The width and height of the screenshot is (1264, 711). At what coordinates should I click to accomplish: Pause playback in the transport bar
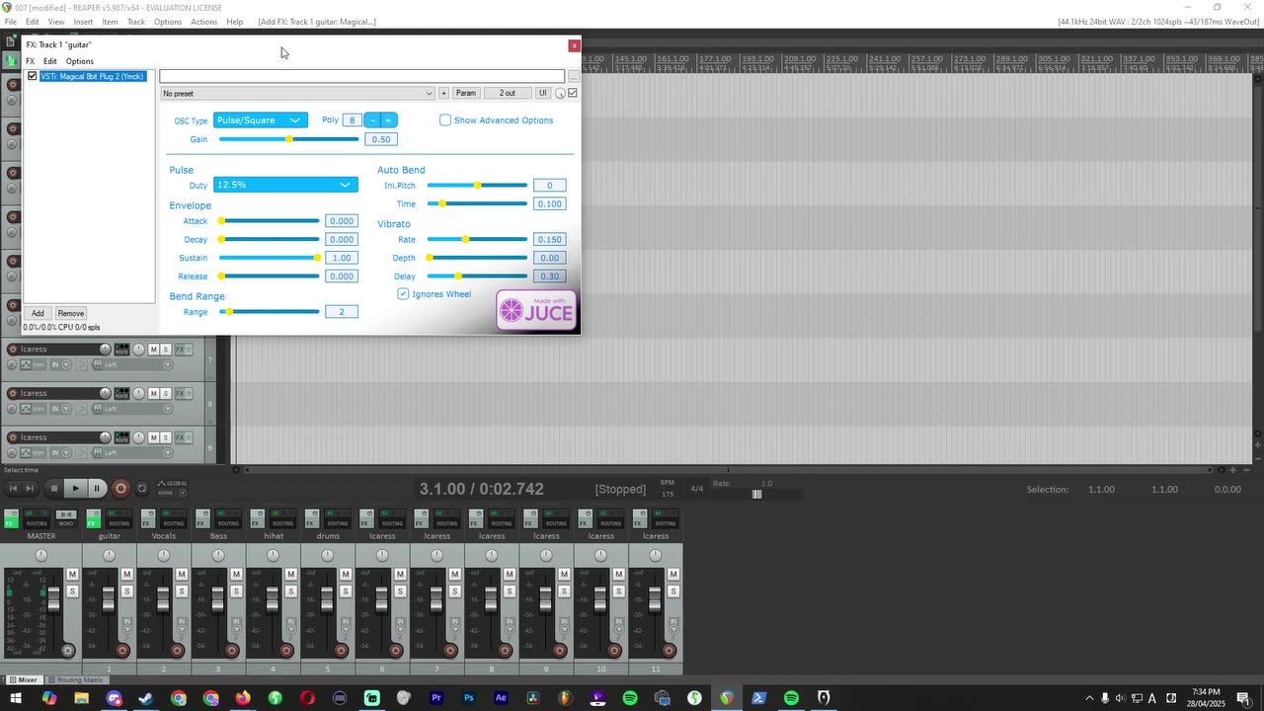(97, 488)
